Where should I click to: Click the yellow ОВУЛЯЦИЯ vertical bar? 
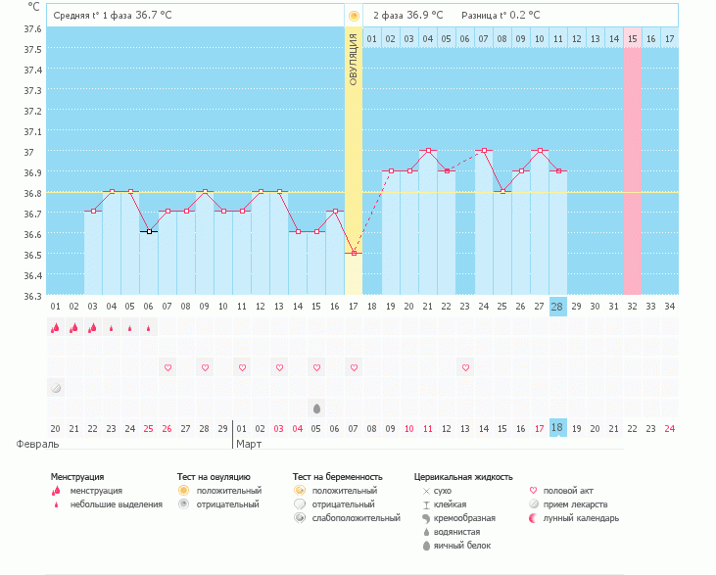point(353,147)
